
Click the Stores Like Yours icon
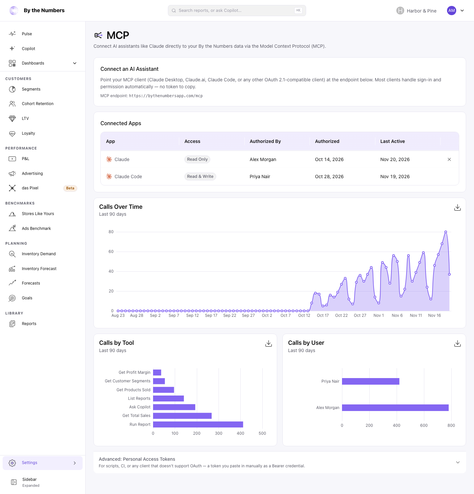point(12,214)
